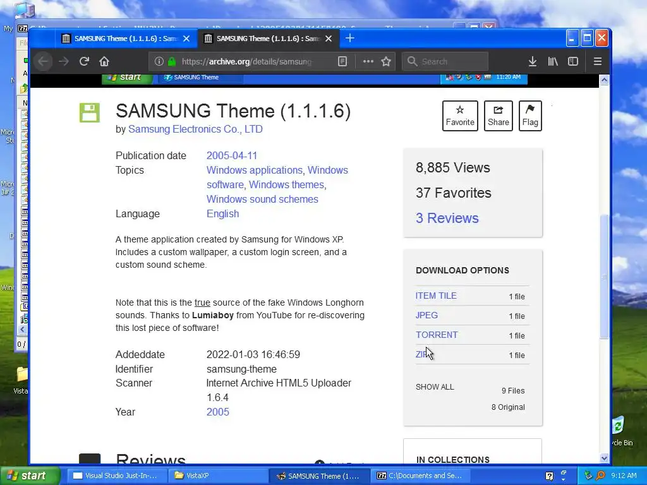Jump to 3 Reviews link
Viewport: 647px width, 485px height.
point(447,218)
